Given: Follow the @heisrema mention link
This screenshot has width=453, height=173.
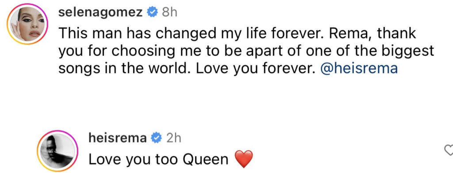Looking at the screenshot, I should click(x=359, y=68).
